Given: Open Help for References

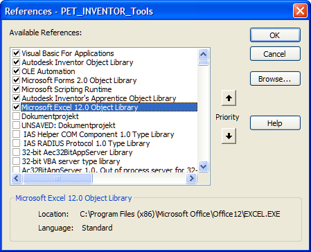Looking at the screenshot, I should click(275, 123).
